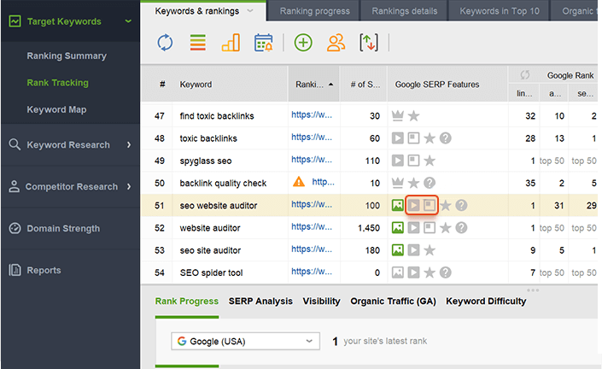Image resolution: width=602 pixels, height=369 pixels.
Task: Click the Competitor Research person icon
Action: [x=15, y=186]
